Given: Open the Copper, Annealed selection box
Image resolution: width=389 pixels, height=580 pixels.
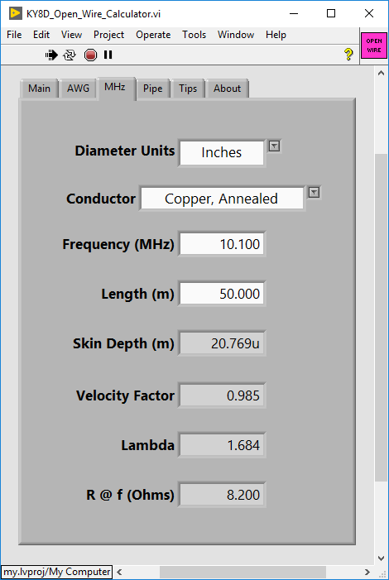Looking at the screenshot, I should [222, 199].
